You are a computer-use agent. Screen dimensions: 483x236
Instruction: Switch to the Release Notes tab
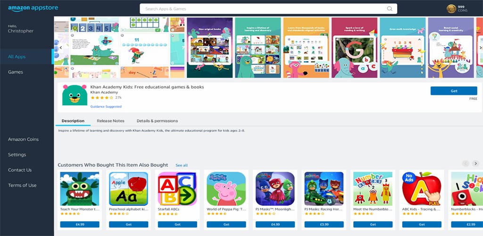[x=110, y=121]
